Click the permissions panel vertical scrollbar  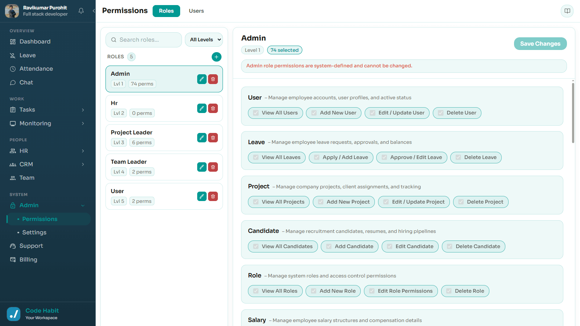tap(573, 113)
